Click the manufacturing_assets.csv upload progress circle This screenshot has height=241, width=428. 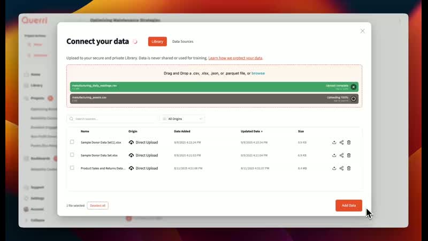point(353,99)
